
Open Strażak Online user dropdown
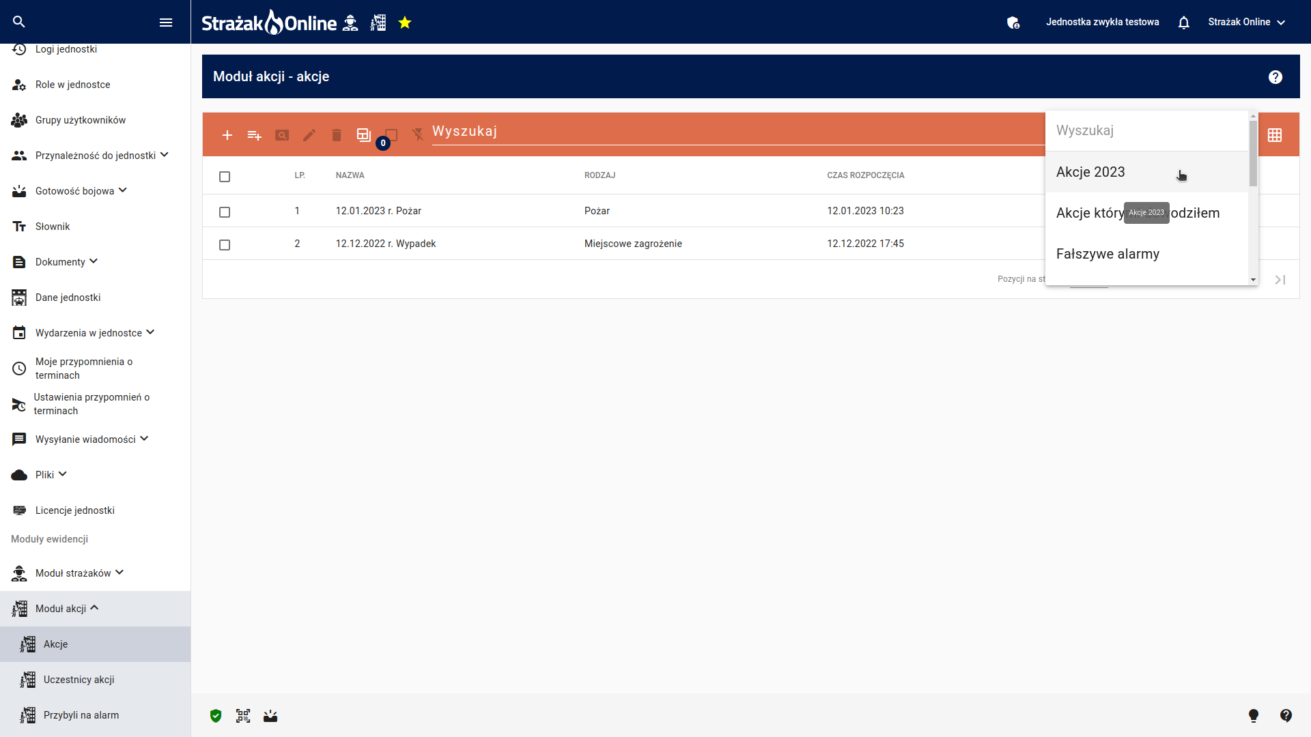click(x=1247, y=22)
